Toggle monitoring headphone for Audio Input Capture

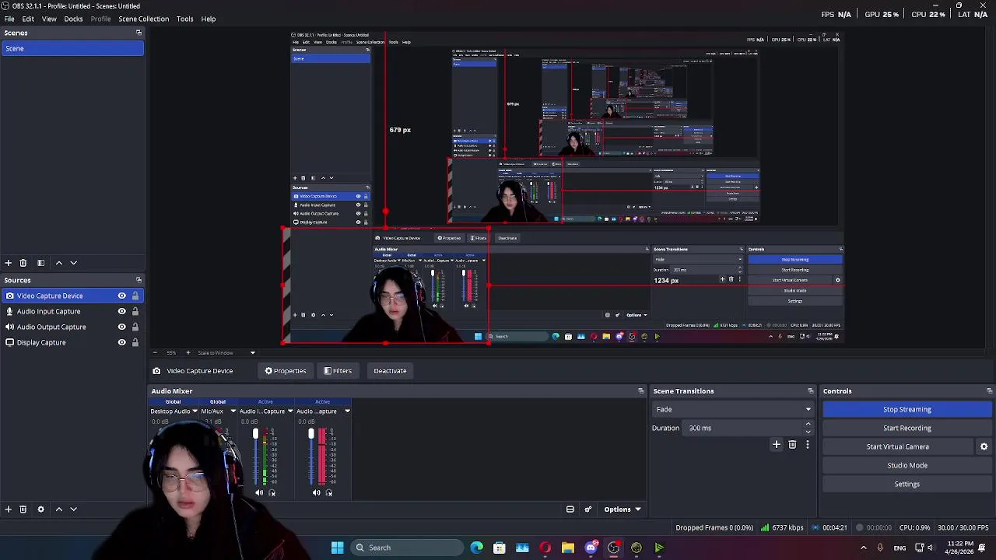(272, 492)
